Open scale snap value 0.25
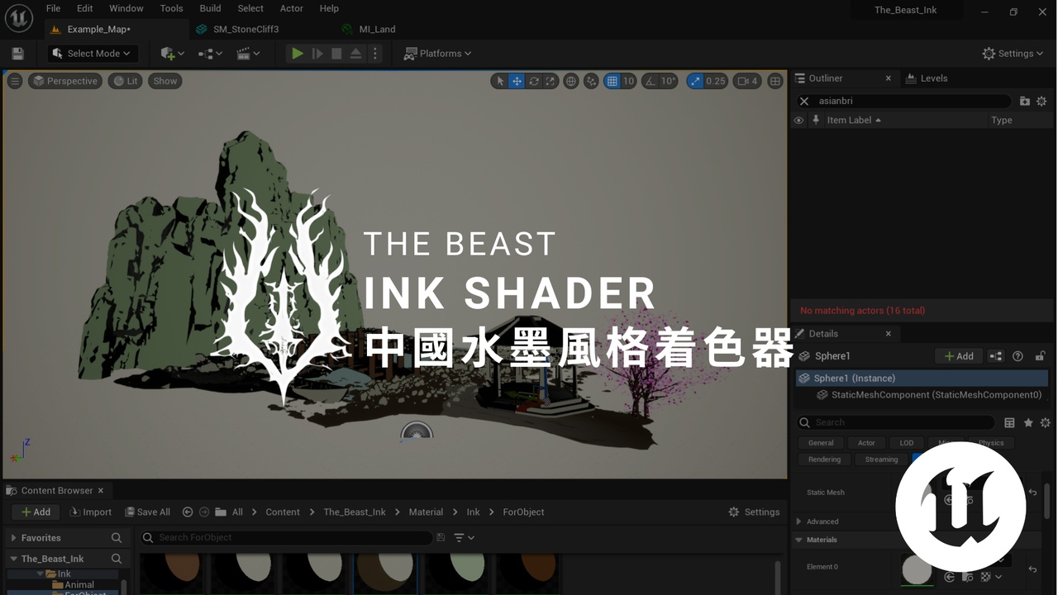 click(x=716, y=81)
